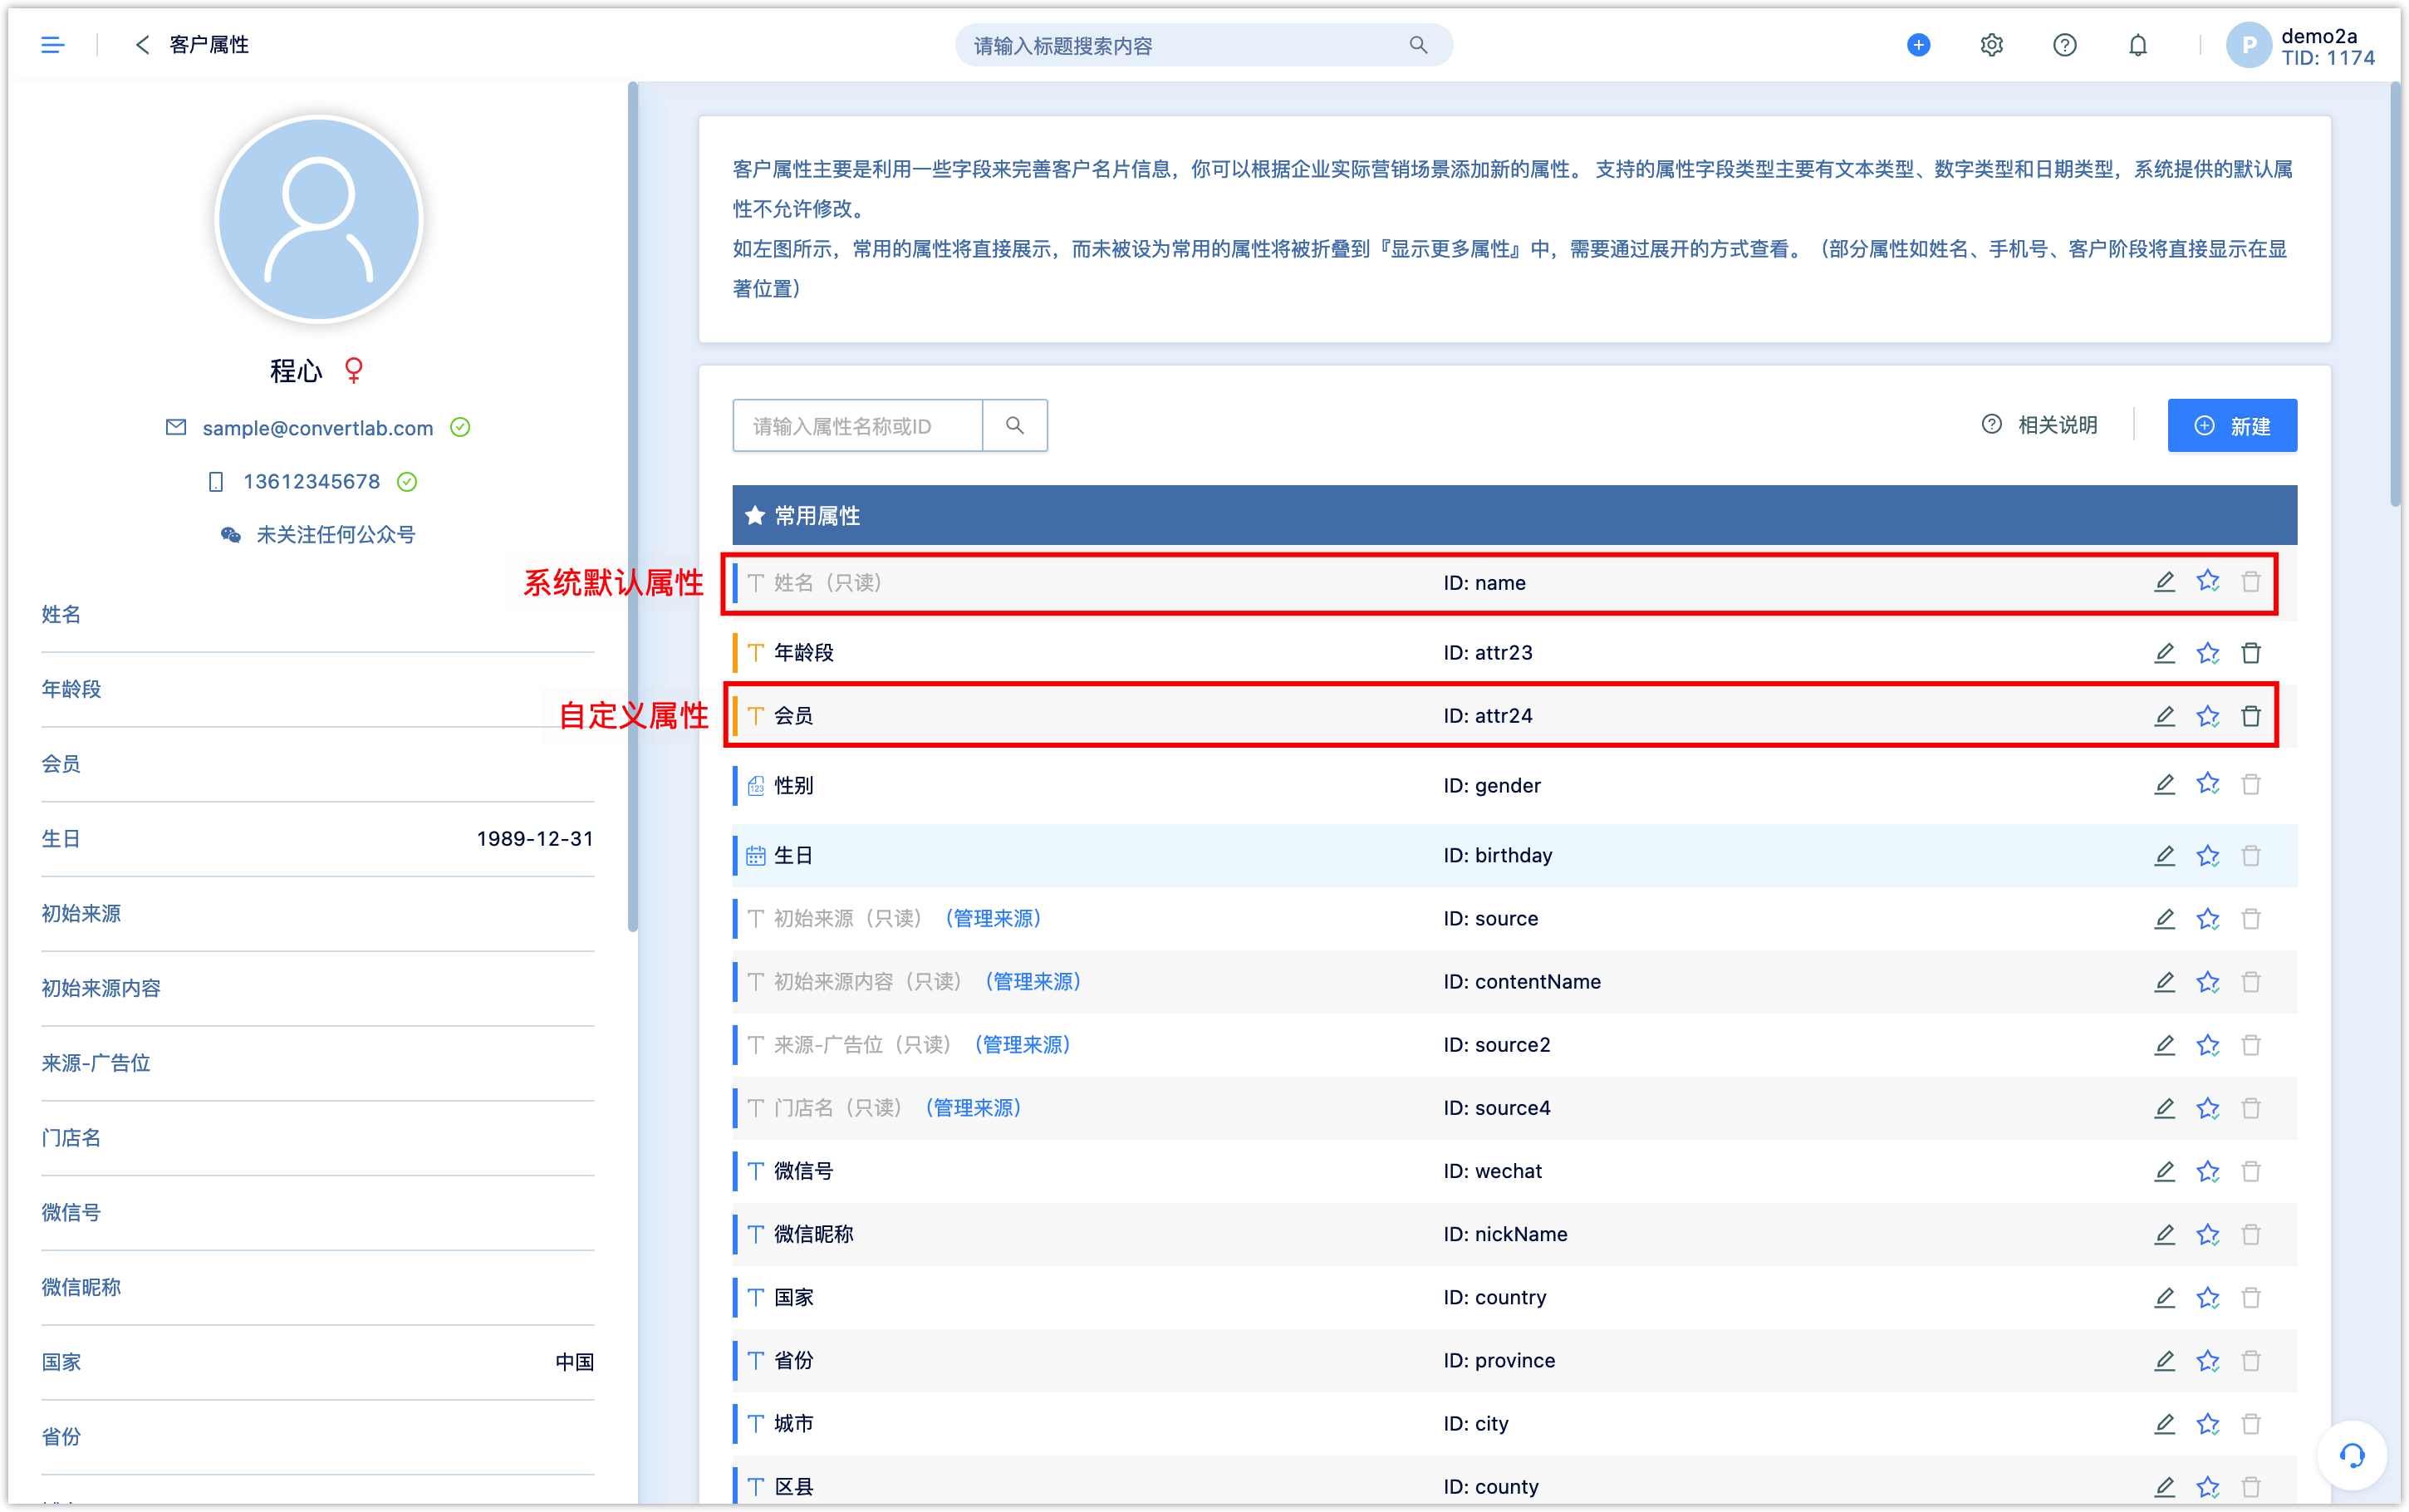2409x1512 pixels.
Task: Click the attribute search magnifier button
Action: tap(1014, 426)
